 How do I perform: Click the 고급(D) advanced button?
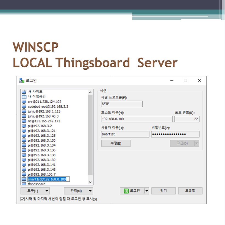click(182, 143)
